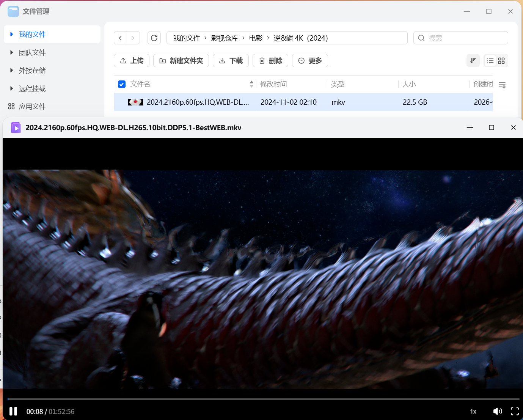
Task: Enter fullscreen video mode
Action: [x=515, y=411]
